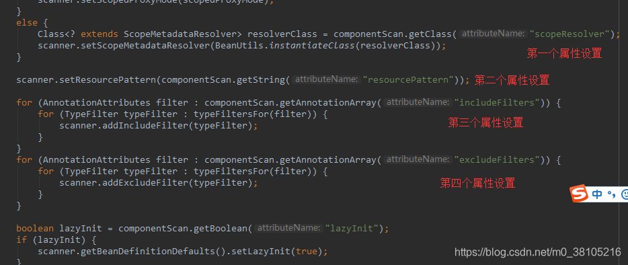Click typeFiltersFor above the addExcludeFilter line
628x265 pixels.
[x=231, y=172]
